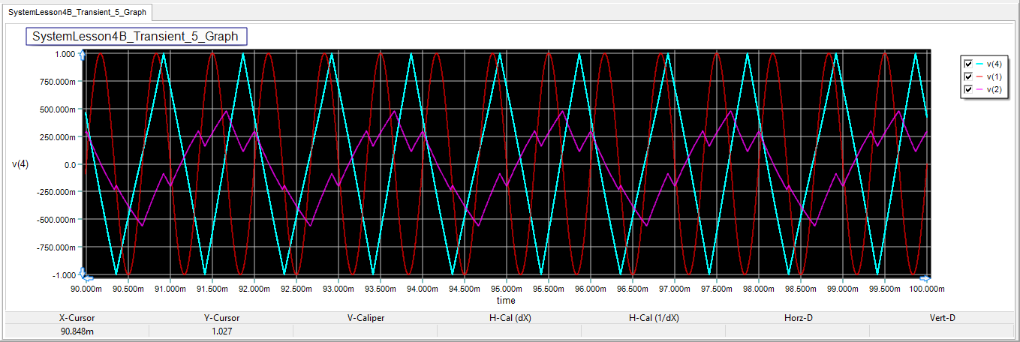
Task: Uncheck the v(4) trace checkbox
Action: coord(968,64)
